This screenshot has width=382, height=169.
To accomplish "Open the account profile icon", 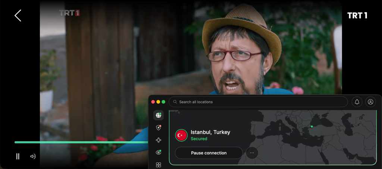I will (370, 102).
